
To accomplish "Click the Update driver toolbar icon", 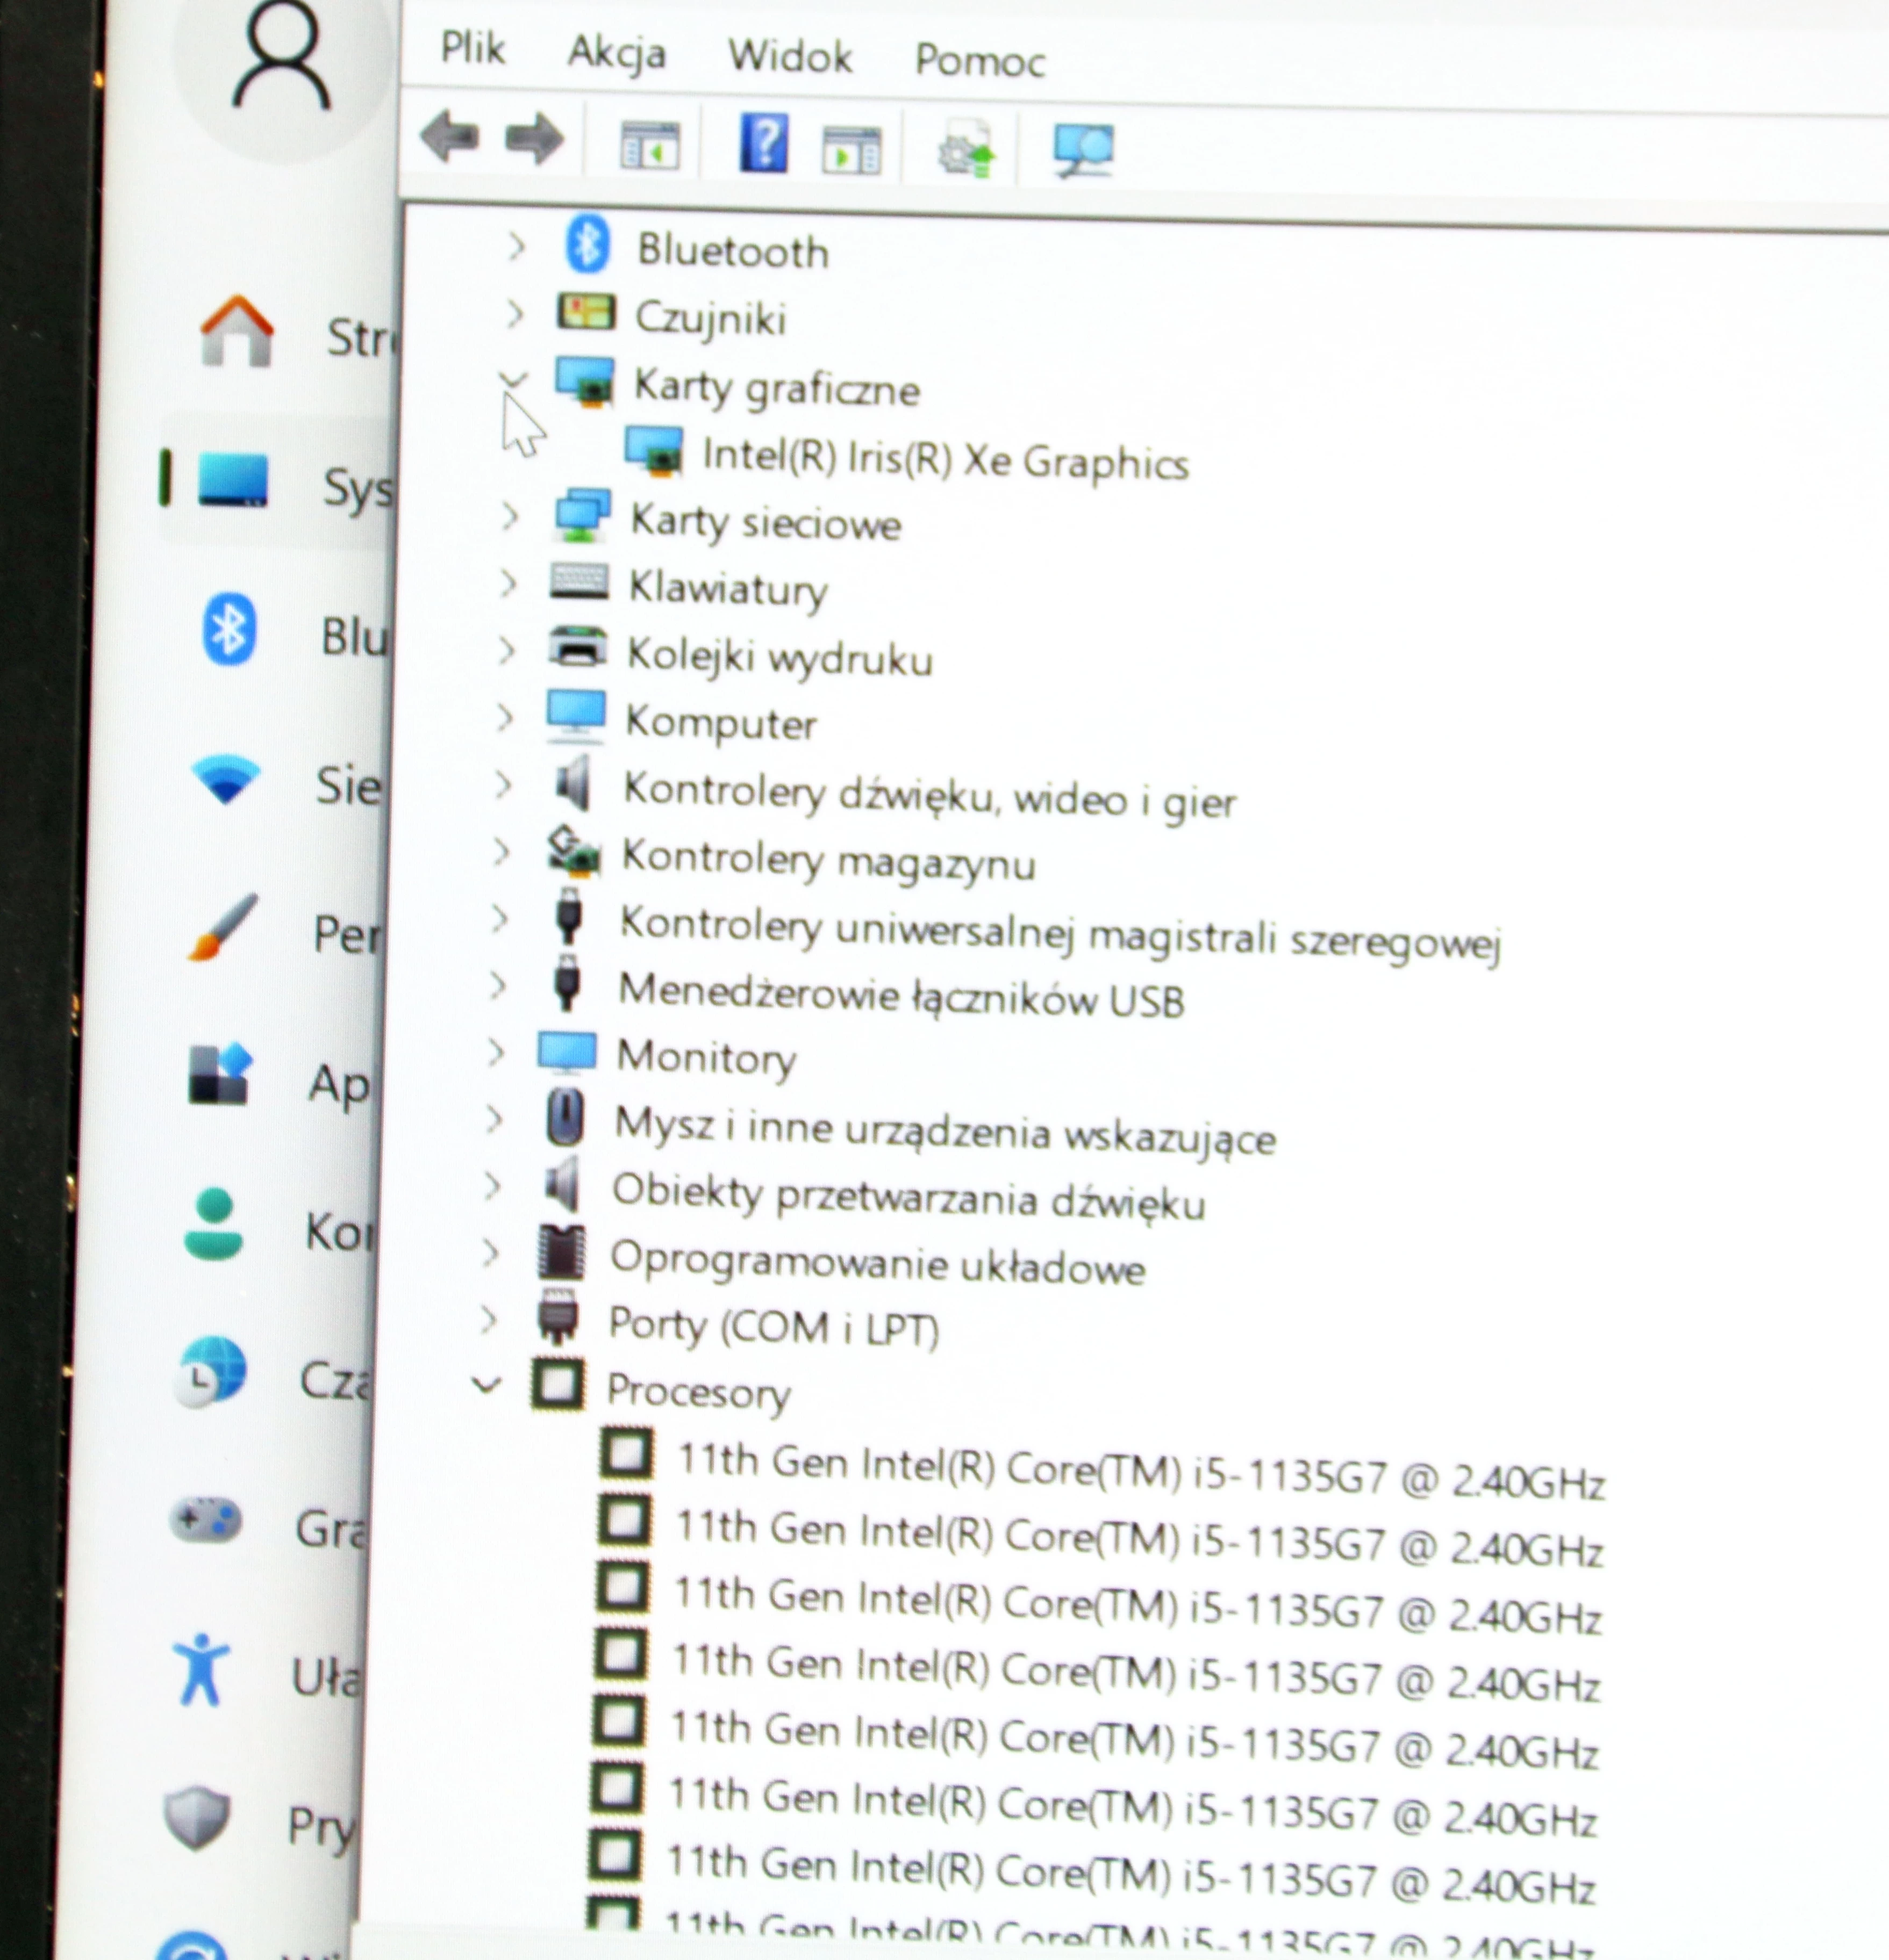I will (967, 149).
